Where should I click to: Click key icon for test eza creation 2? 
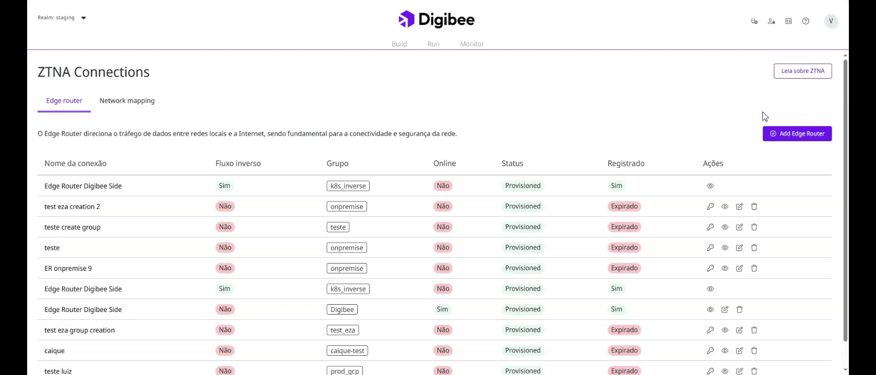pos(710,207)
